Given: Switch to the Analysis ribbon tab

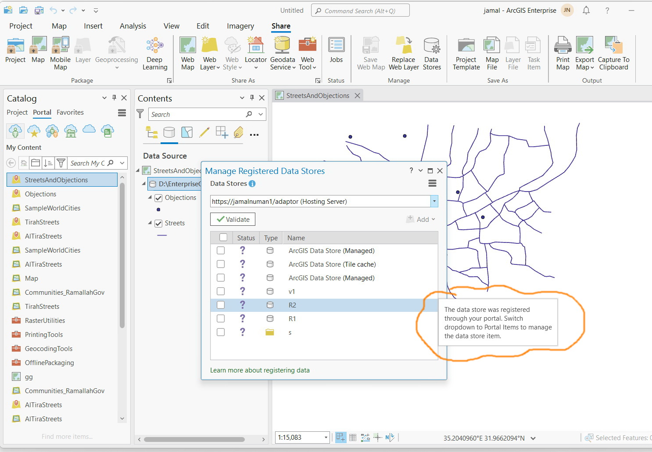Looking at the screenshot, I should [x=133, y=26].
